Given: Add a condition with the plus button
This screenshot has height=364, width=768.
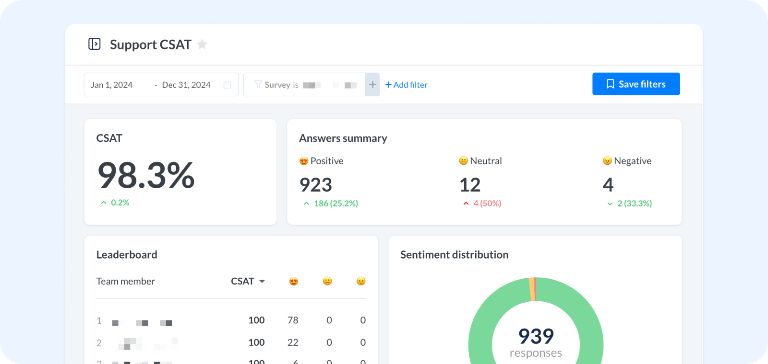Looking at the screenshot, I should (x=372, y=85).
